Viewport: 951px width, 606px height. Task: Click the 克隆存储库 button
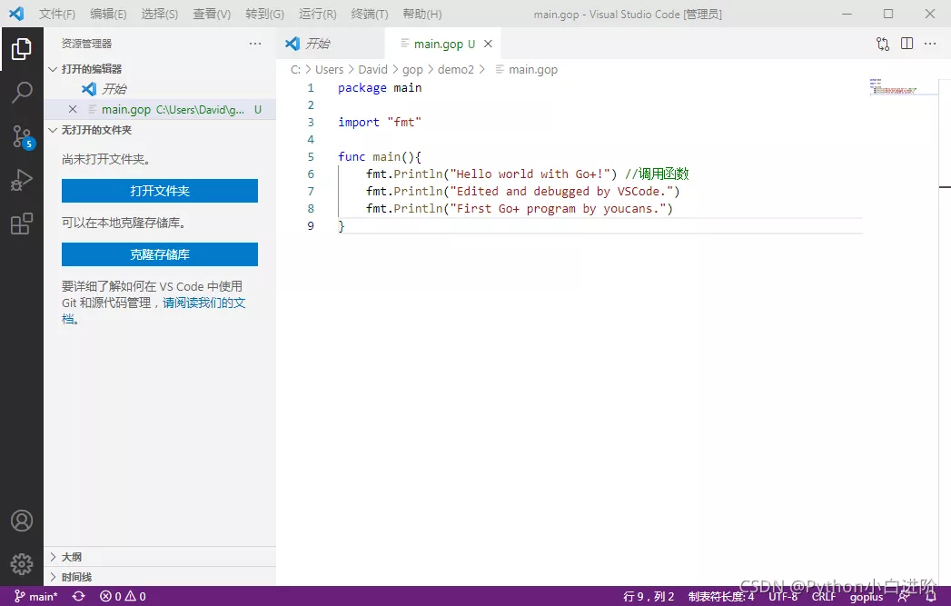click(160, 254)
